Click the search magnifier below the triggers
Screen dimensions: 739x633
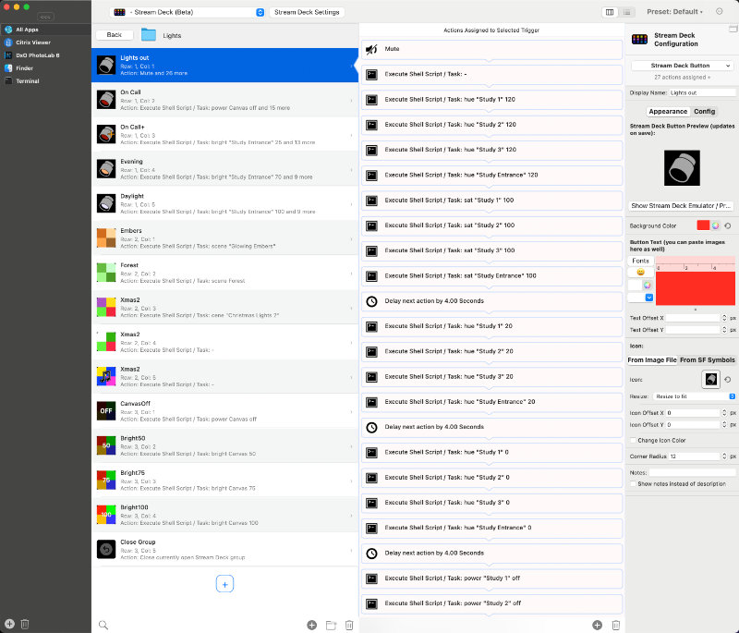coord(103,625)
